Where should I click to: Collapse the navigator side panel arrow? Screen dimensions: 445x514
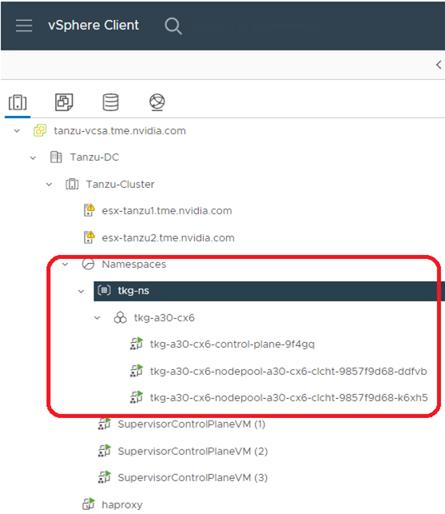(x=439, y=65)
